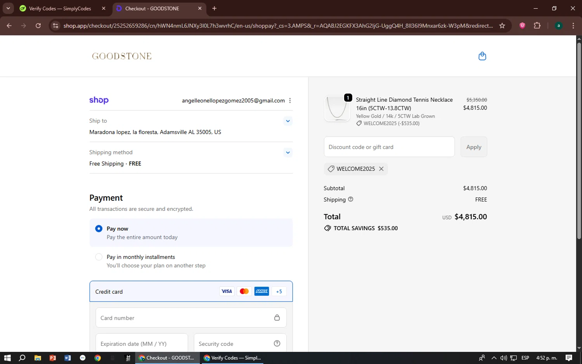This screenshot has width=582, height=364.
Task: Focus the Card number field
Action: (191, 317)
